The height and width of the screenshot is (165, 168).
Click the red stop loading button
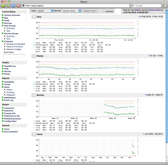coord(18,5)
